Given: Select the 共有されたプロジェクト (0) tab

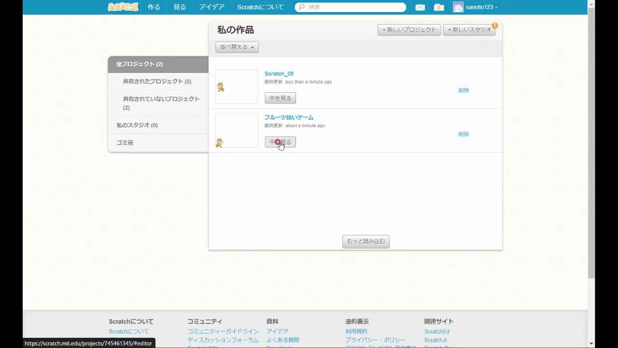Looking at the screenshot, I should [x=158, y=82].
